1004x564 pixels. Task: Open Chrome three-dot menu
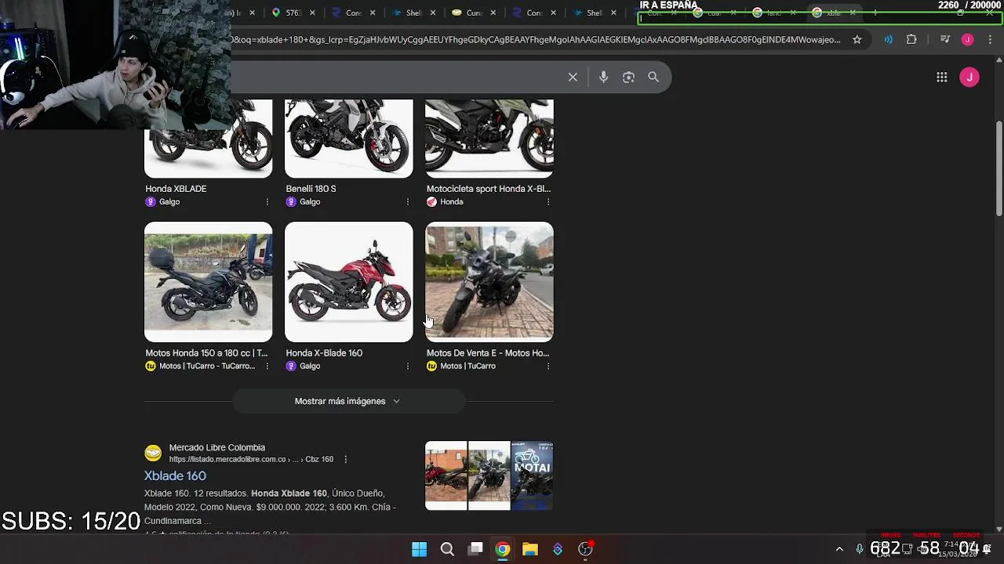click(x=989, y=39)
